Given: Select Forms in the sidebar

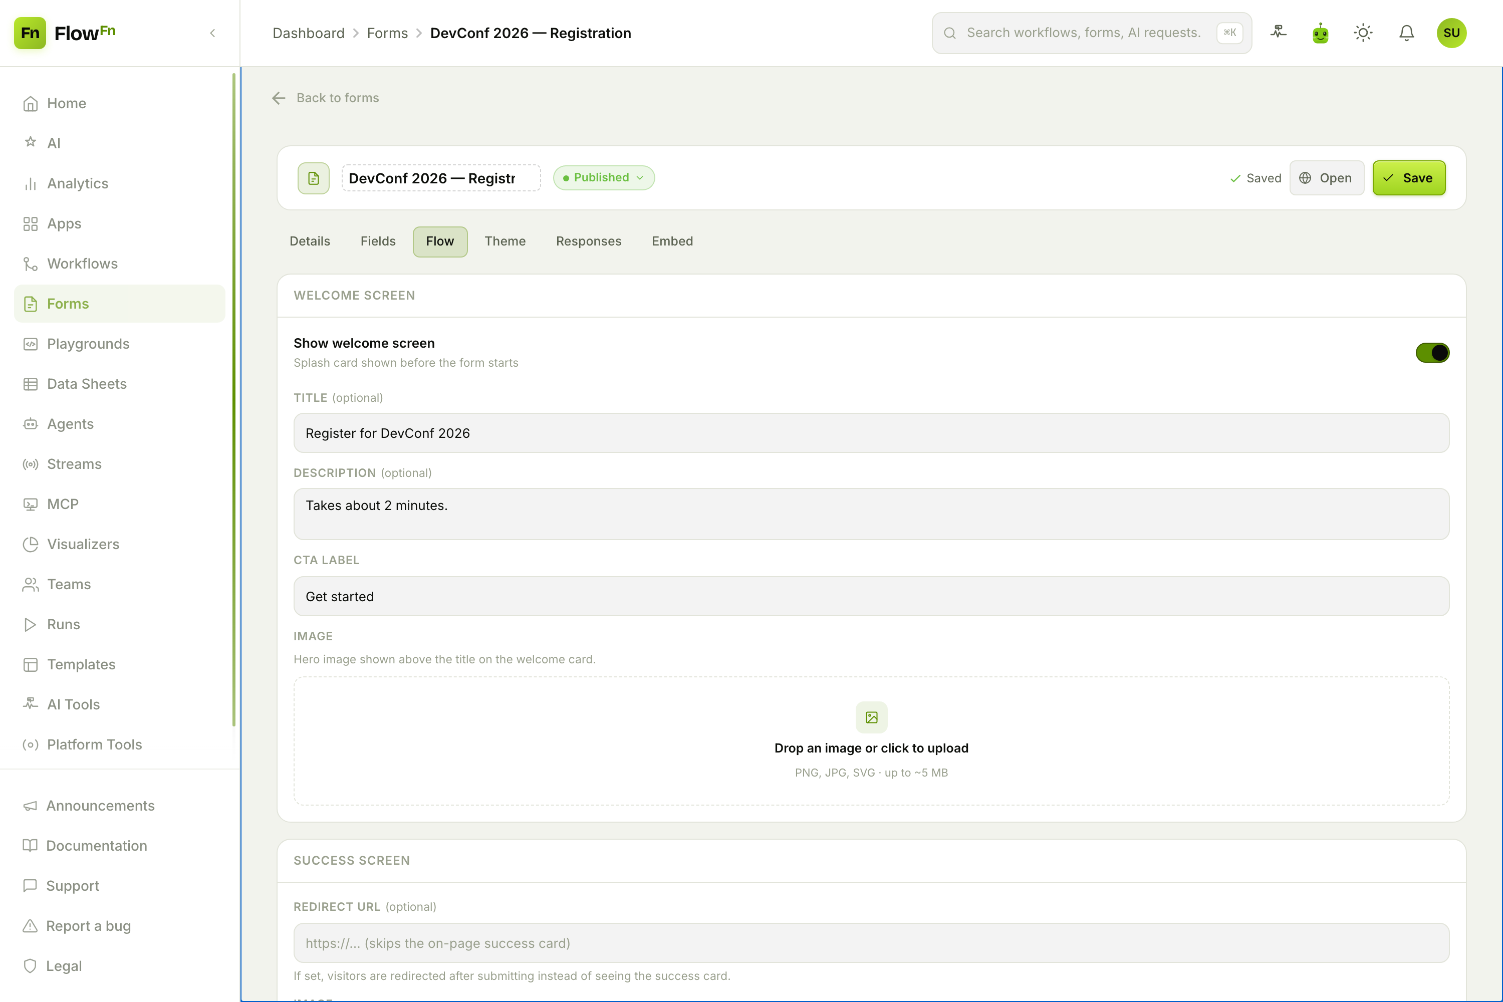Looking at the screenshot, I should pos(120,304).
